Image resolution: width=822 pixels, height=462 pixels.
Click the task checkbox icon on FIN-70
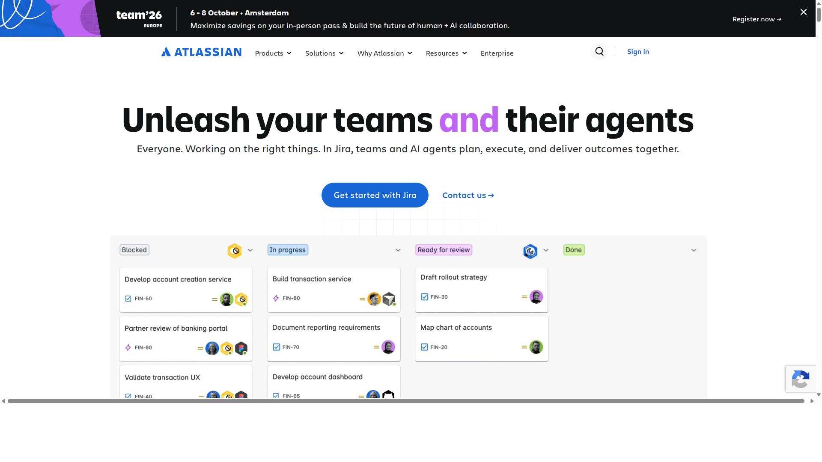pos(276,347)
